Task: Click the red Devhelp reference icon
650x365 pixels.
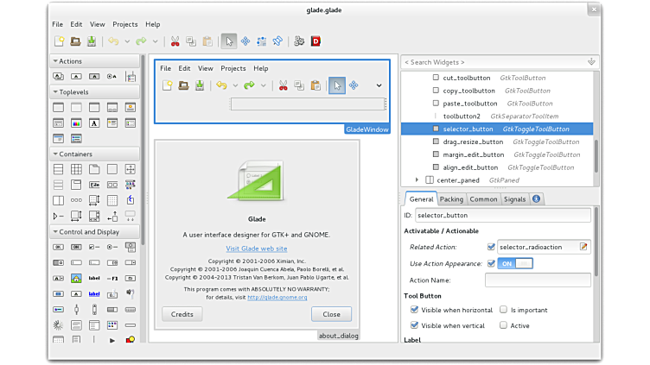Action: coord(316,41)
